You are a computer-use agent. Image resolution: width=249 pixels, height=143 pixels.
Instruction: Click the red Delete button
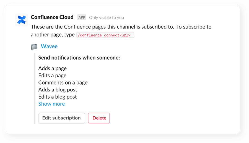point(99,118)
